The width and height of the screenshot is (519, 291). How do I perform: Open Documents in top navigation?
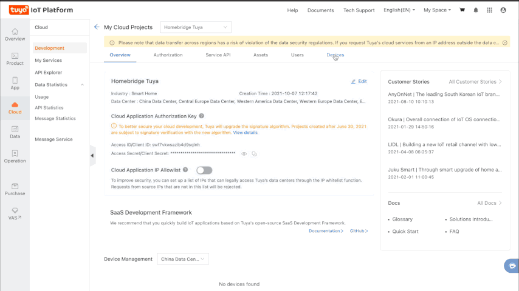coord(320,10)
